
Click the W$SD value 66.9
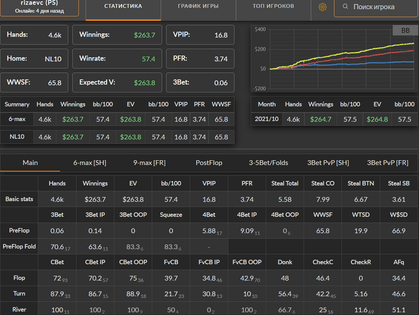[x=399, y=231]
